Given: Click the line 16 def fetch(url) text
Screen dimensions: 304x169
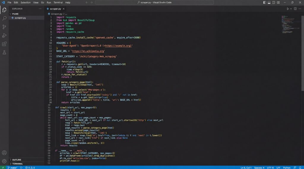Looking at the screenshot, I should (66, 62).
